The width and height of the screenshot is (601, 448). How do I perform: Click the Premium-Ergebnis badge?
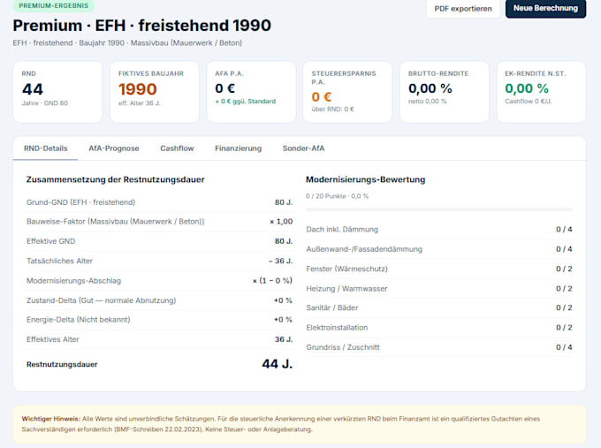click(x=54, y=6)
